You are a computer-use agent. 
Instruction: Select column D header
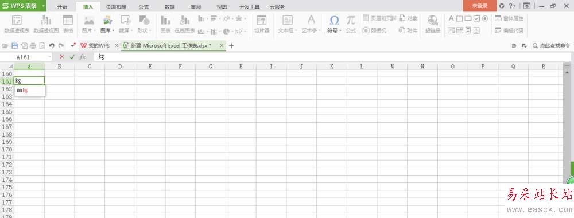[120, 66]
